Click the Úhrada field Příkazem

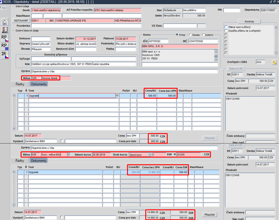[41, 49]
